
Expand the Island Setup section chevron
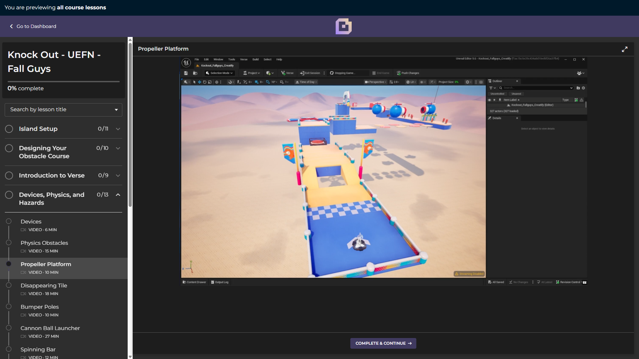pyautogui.click(x=118, y=129)
